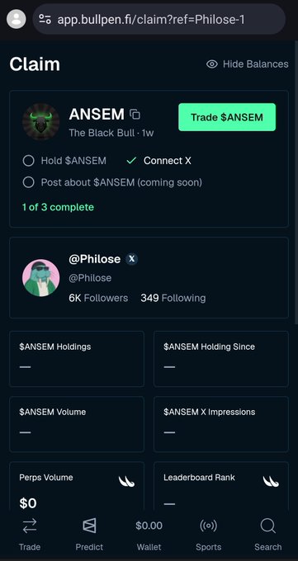This screenshot has height=561, width=298.
Task: Switch to the Trade tab
Action: (30, 534)
